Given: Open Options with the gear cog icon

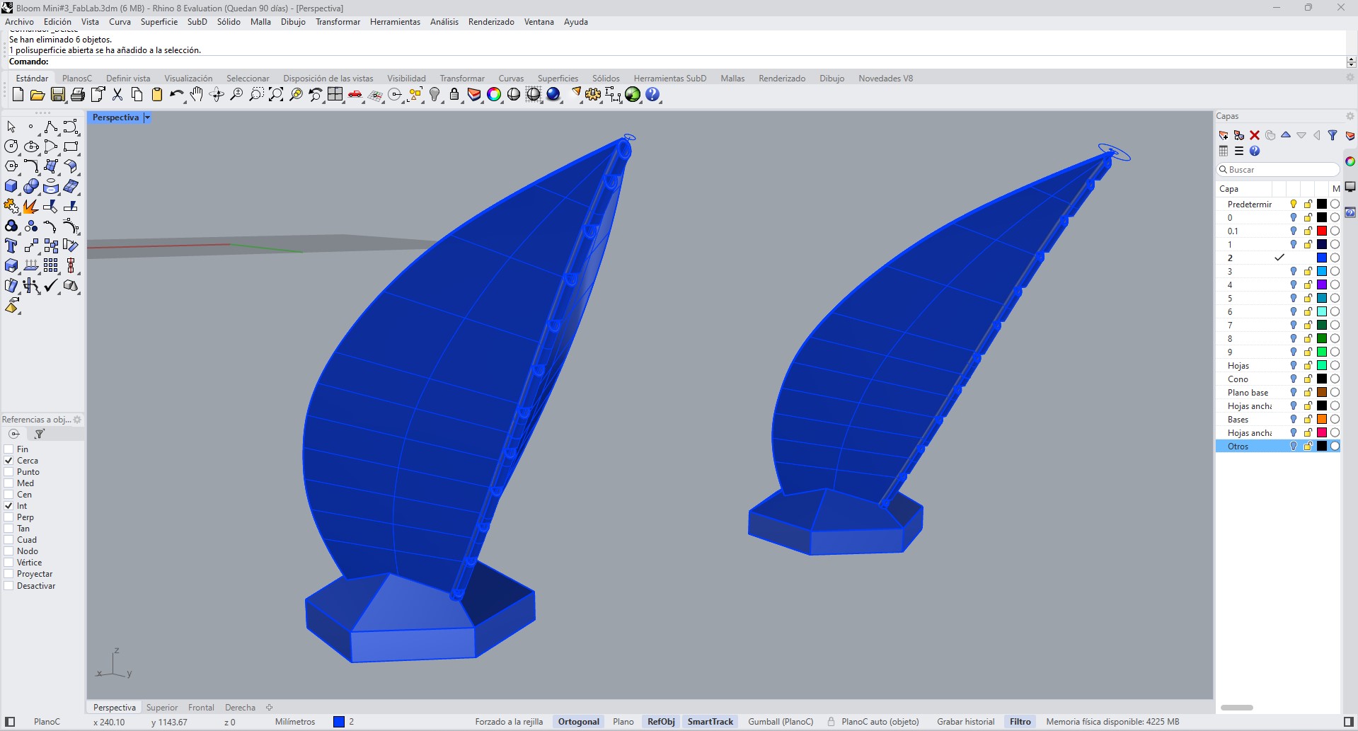Looking at the screenshot, I should [x=593, y=94].
